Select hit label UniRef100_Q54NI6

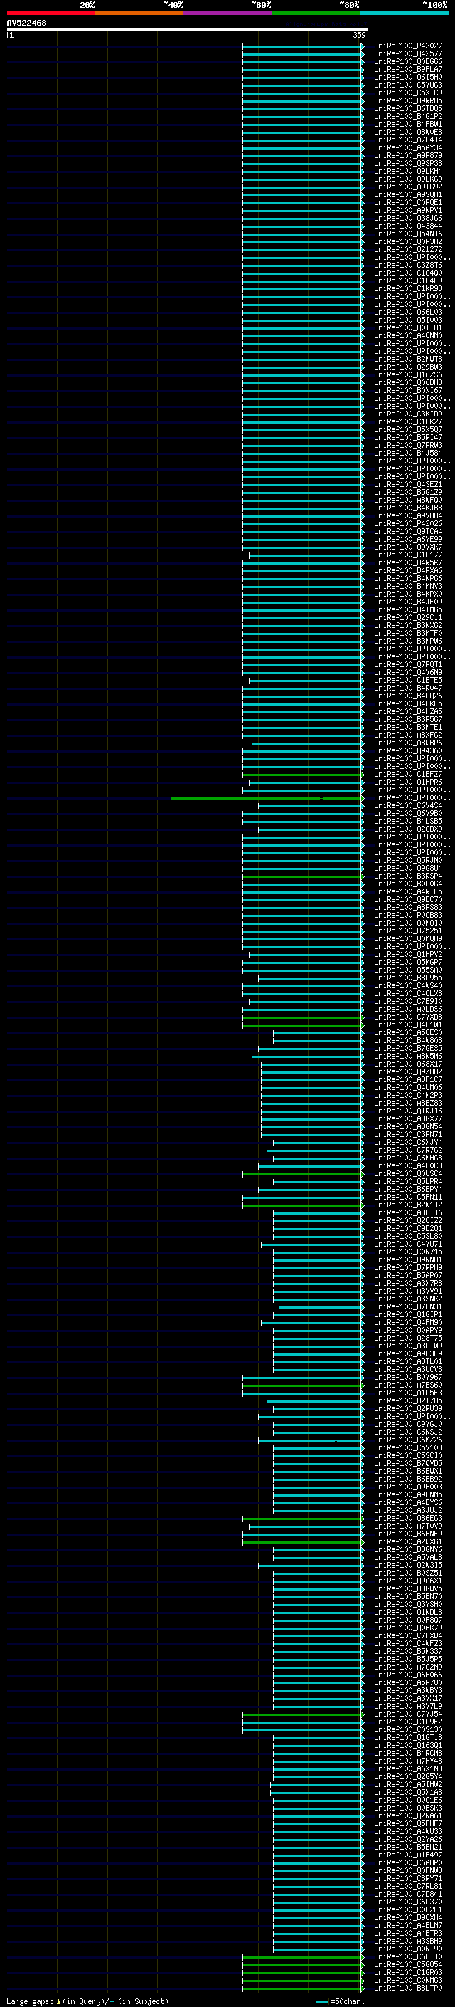407,234
